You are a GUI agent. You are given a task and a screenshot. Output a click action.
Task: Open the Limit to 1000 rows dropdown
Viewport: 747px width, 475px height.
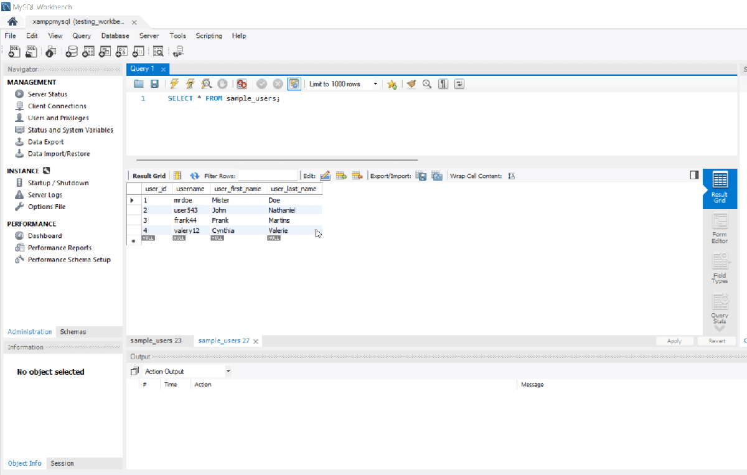click(x=375, y=83)
